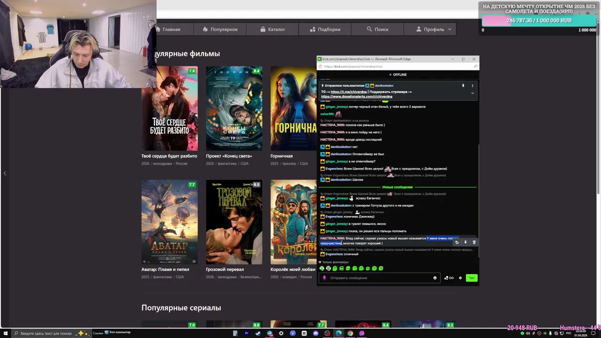Screen dimensions: 601x338
Task: Click danikaskatov username in pinned message
Action: tap(384, 85)
